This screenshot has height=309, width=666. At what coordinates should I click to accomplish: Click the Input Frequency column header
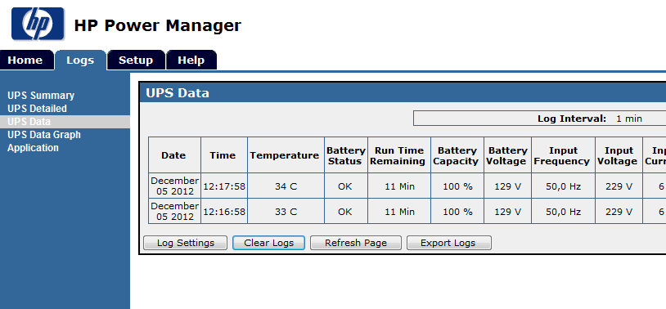(563, 155)
